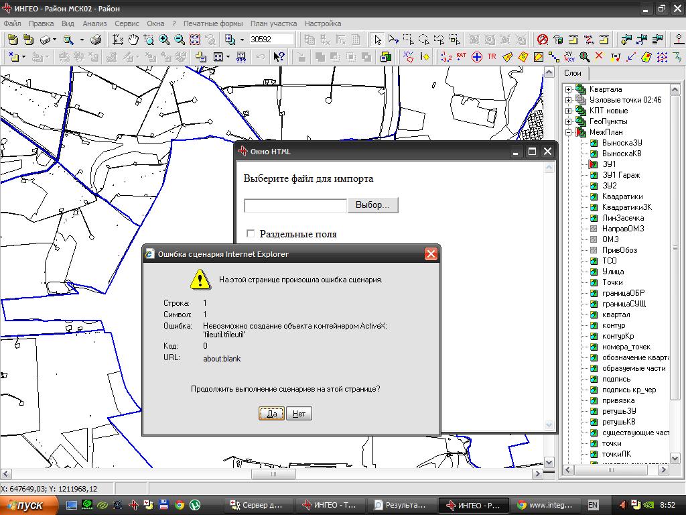Open the Анализ menu
The height and width of the screenshot is (515, 686).
coord(94,23)
